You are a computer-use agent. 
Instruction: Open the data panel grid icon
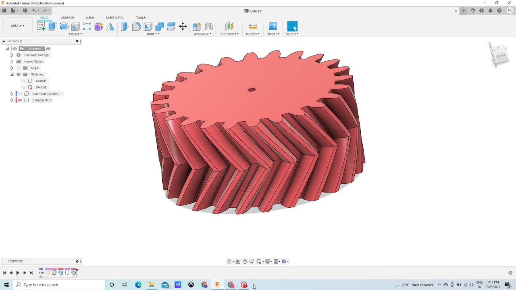[4, 10]
